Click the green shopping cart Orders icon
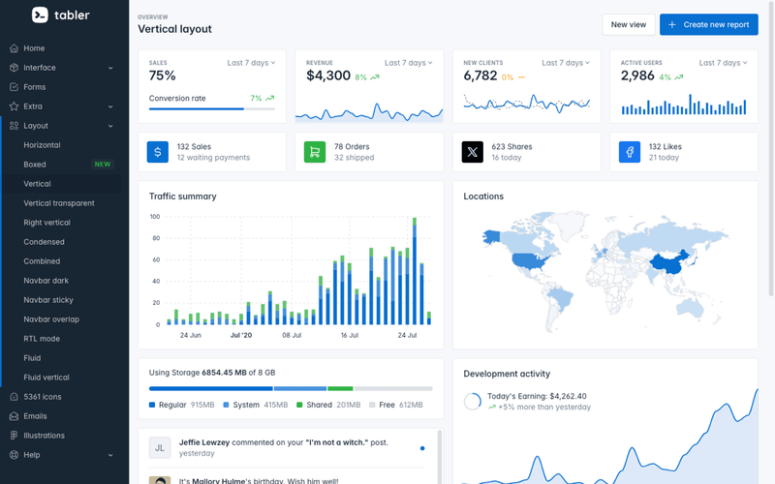Viewport: 775px width, 484px height. tap(315, 152)
